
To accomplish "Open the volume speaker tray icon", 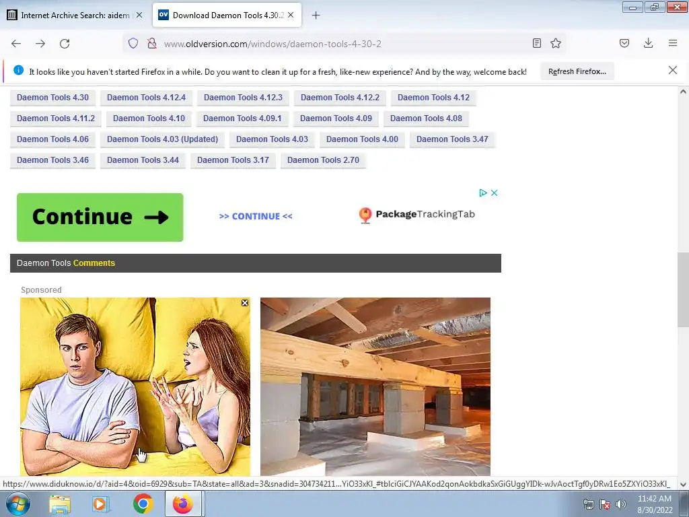I will pyautogui.click(x=621, y=504).
